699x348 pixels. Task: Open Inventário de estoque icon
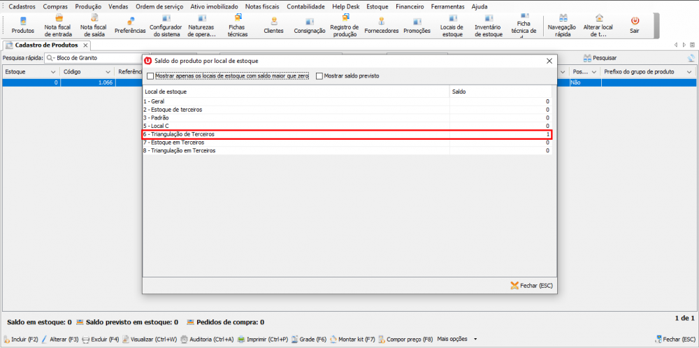[488, 25]
